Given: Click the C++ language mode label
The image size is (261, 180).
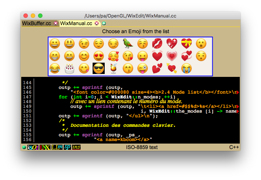Looking at the screenshot, I should tap(234, 147).
